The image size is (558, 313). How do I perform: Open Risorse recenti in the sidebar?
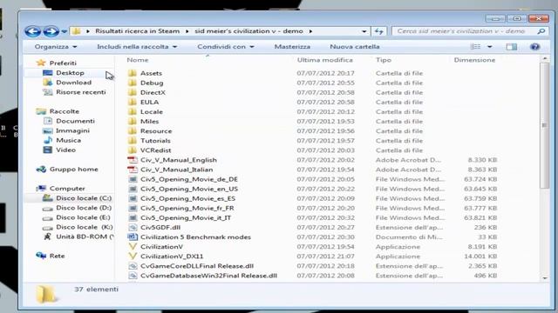pos(80,92)
